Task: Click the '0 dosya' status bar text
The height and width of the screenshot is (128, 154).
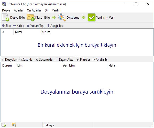Action: tap(49, 125)
